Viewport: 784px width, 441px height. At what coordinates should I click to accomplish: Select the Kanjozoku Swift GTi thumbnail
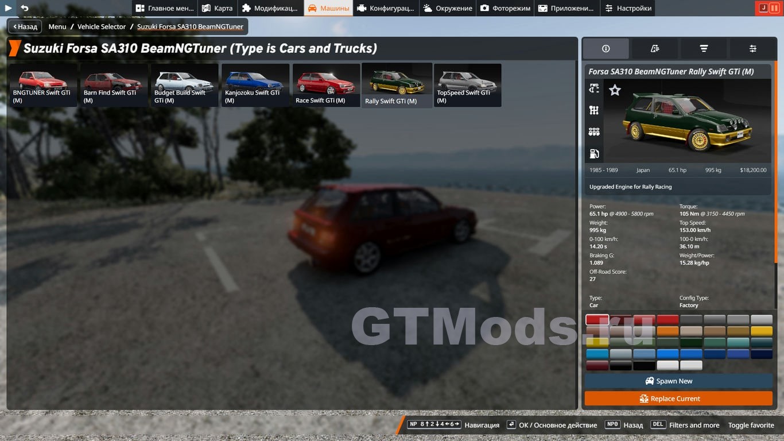click(x=255, y=85)
